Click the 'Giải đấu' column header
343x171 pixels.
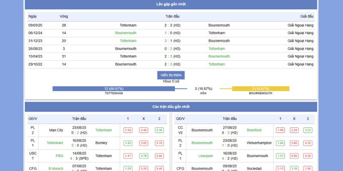point(307,16)
